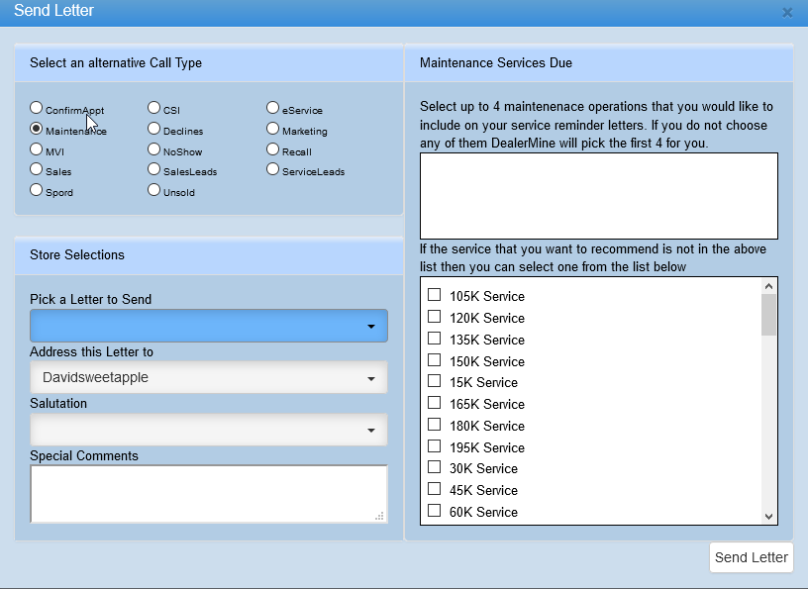808x589 pixels.
Task: Open the Salutation dropdown
Action: 208,430
